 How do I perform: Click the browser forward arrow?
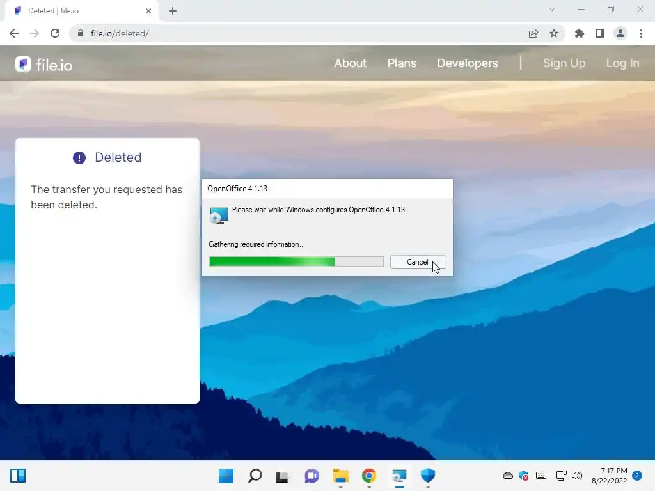tap(35, 33)
